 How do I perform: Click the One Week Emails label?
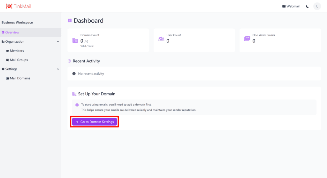(263, 35)
